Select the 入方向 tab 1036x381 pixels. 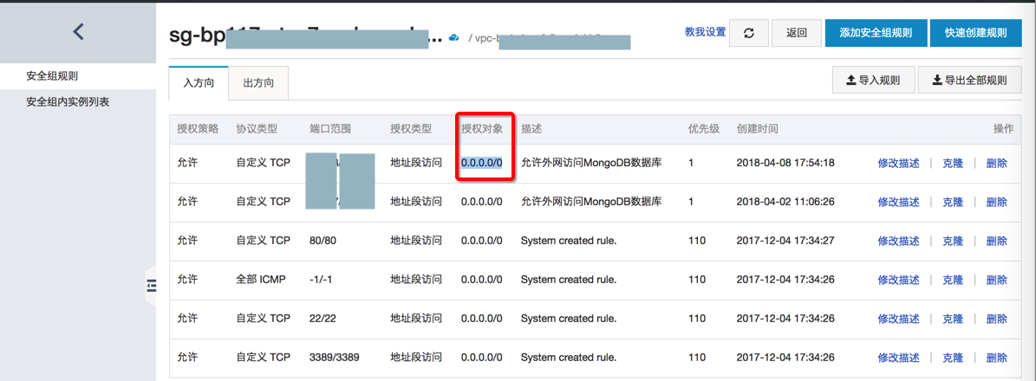pos(199,83)
